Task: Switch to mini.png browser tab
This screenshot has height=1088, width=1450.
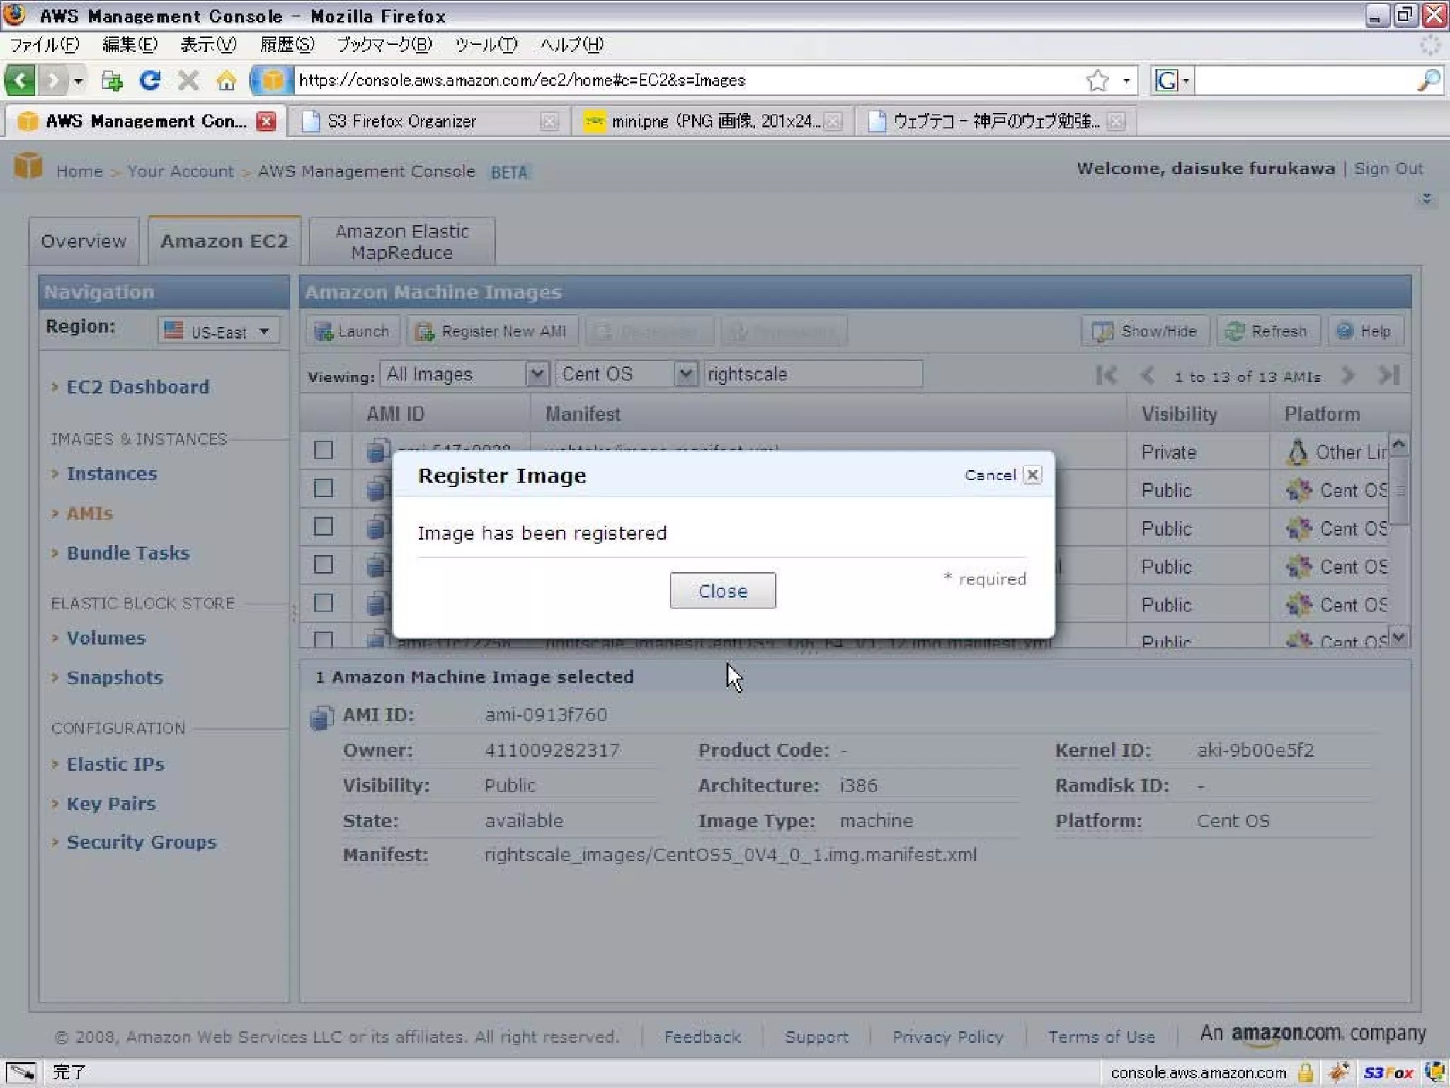Action: (x=712, y=121)
